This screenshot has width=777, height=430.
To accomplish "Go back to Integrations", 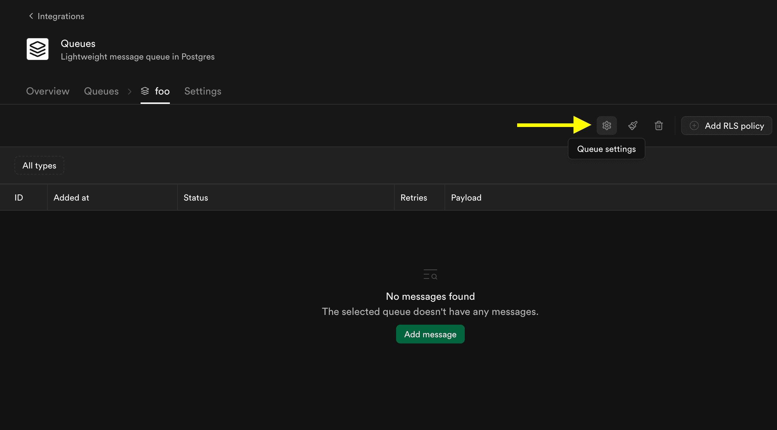I will pos(61,16).
